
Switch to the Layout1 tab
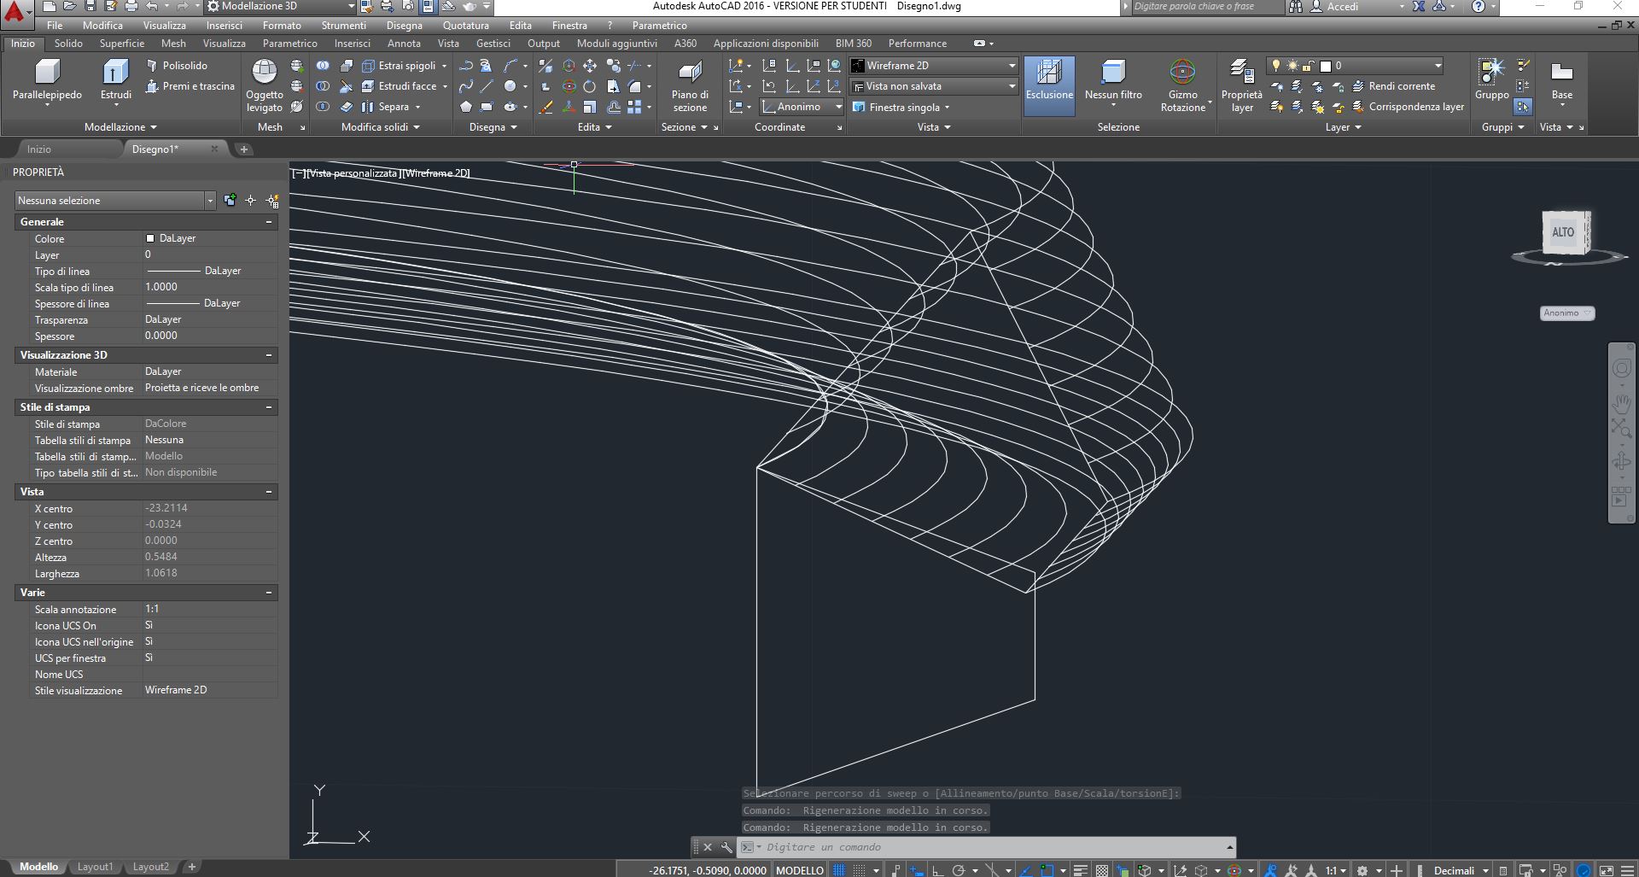tap(95, 867)
